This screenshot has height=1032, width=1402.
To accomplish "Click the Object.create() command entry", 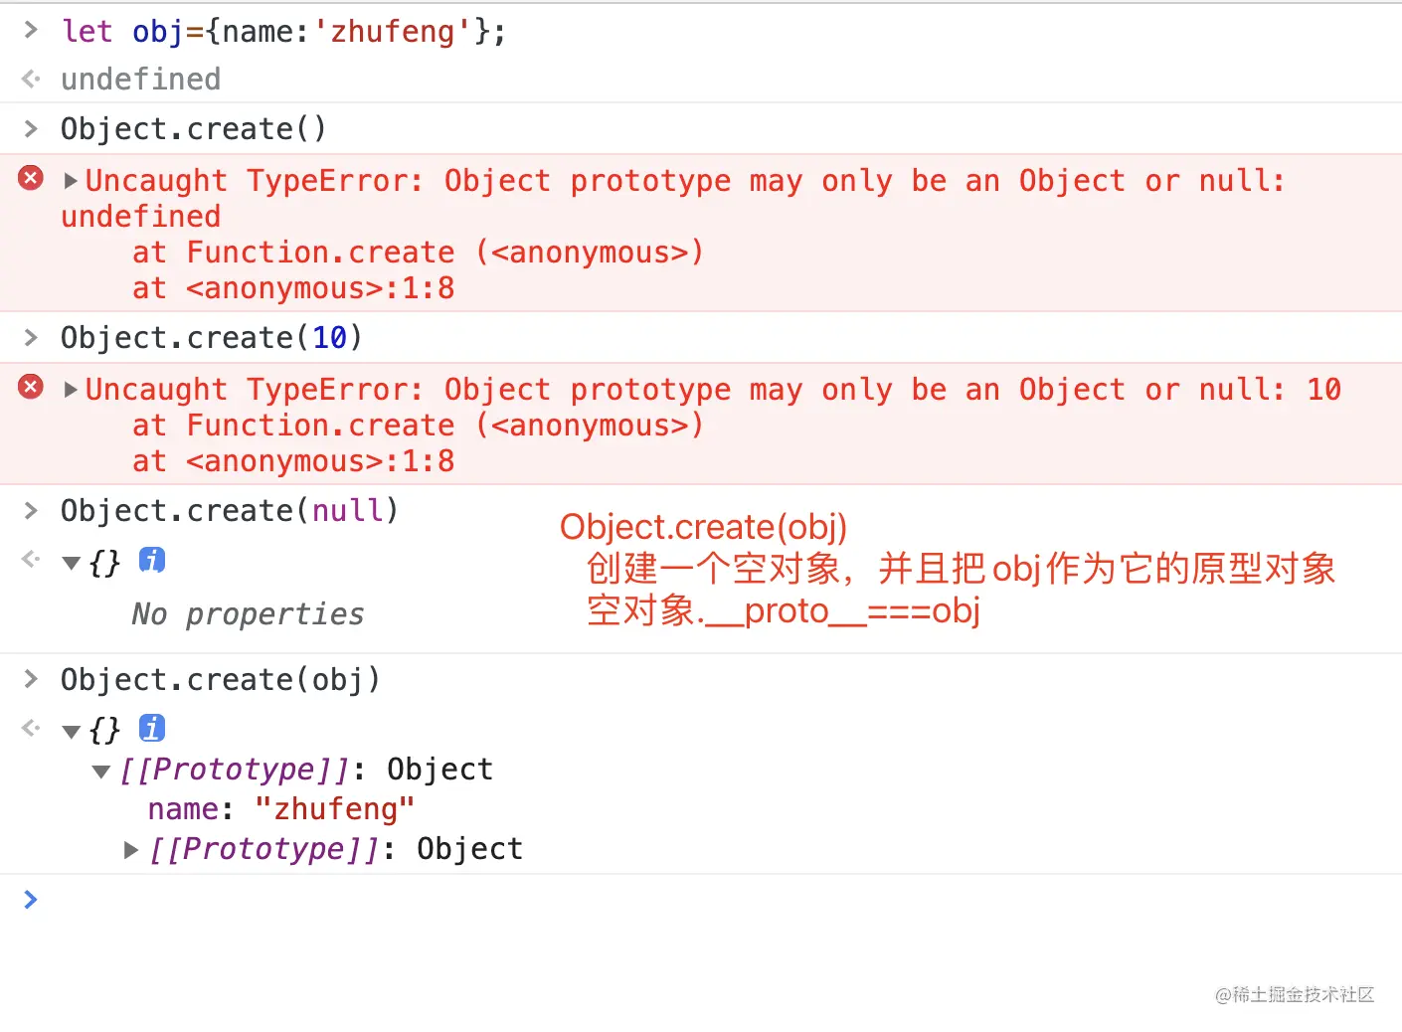I will point(194,129).
